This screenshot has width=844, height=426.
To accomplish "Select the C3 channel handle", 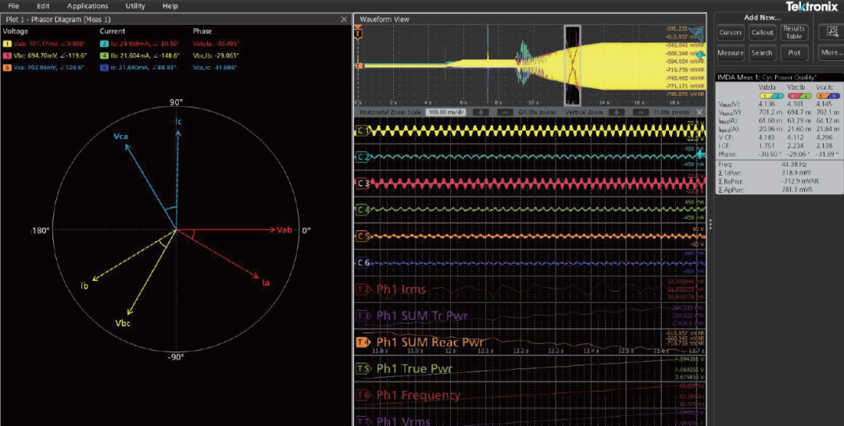I will tap(362, 183).
